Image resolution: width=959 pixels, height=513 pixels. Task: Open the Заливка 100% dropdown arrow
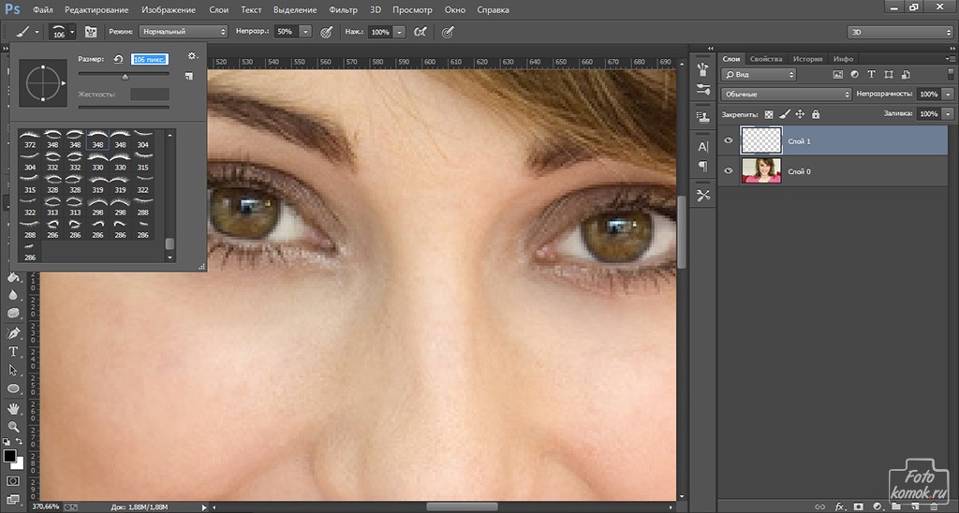click(948, 113)
